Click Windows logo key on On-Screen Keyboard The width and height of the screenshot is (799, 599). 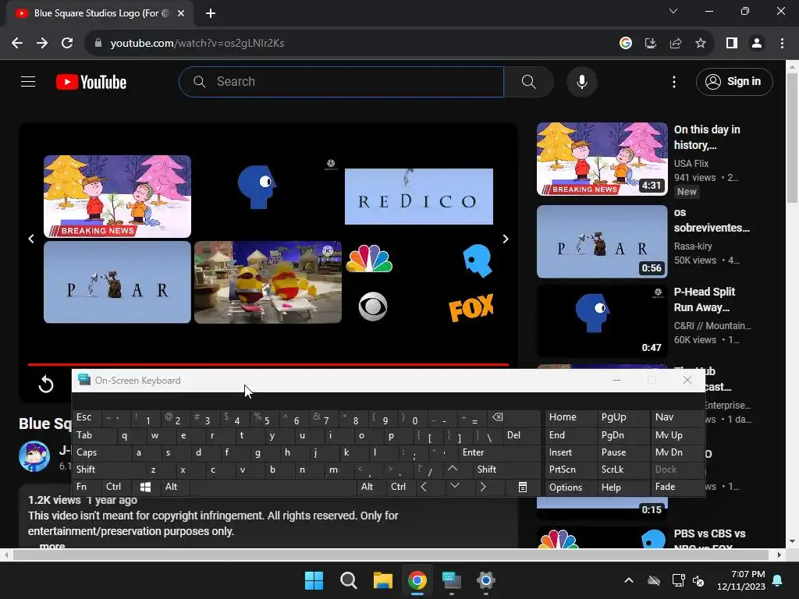pyautogui.click(x=145, y=487)
